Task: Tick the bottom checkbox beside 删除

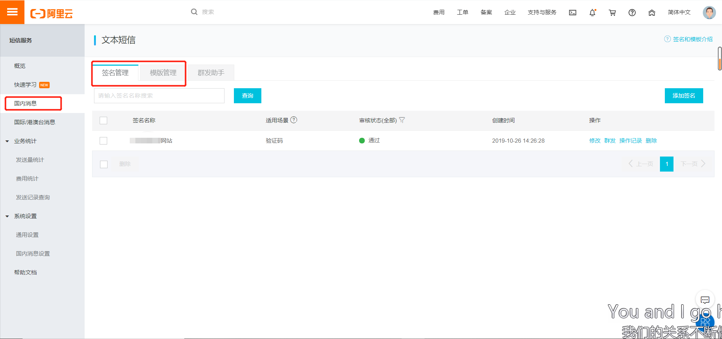Action: (104, 164)
